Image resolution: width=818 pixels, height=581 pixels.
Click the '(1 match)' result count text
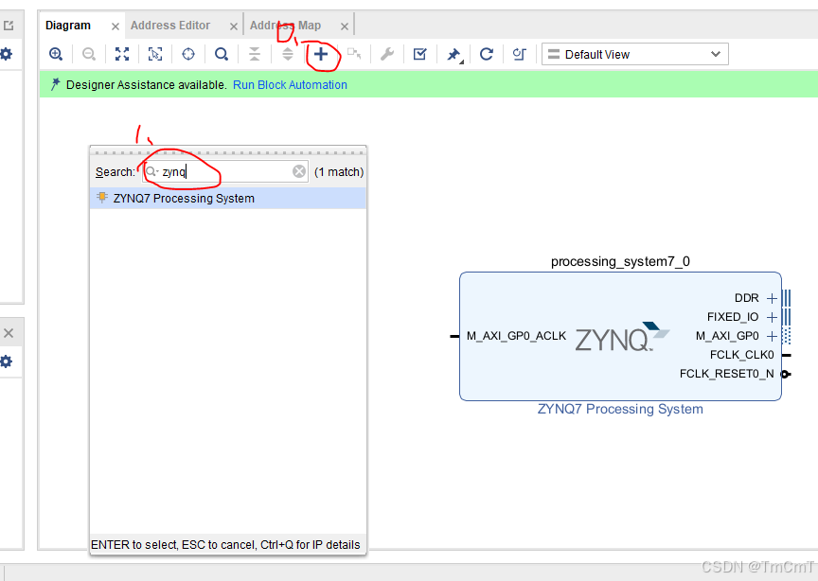pos(339,172)
